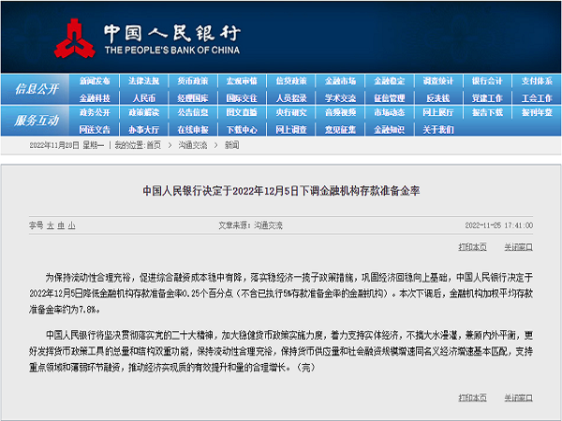
Task: Open 在线申报 menu item
Action: tap(193, 130)
